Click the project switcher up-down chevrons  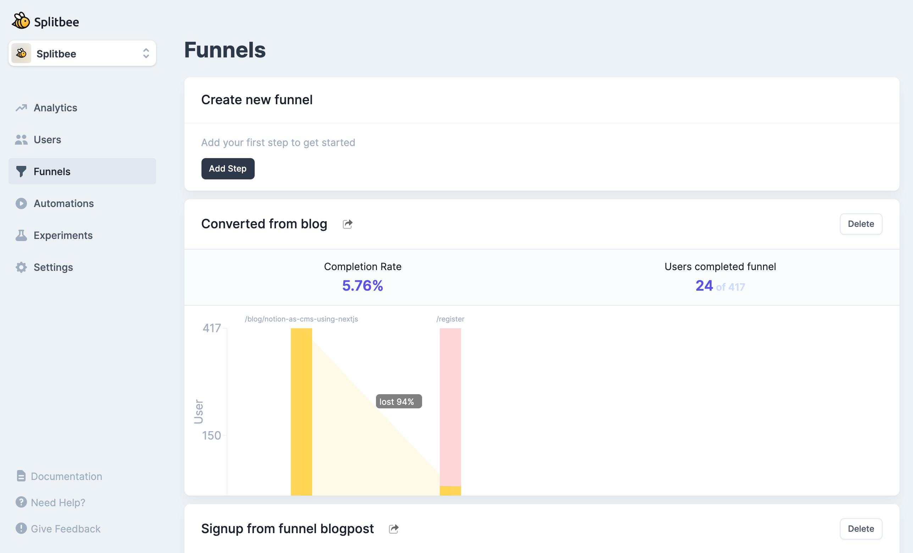point(146,53)
